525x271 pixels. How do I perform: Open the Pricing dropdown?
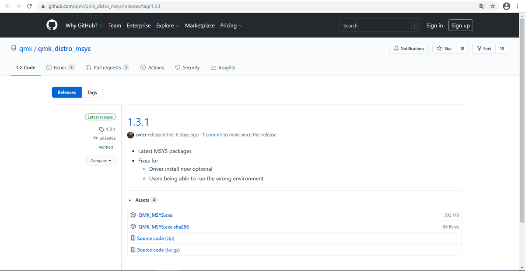[x=231, y=25]
